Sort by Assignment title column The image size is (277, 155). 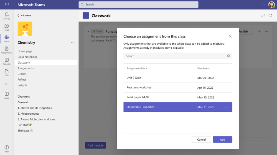(137, 69)
